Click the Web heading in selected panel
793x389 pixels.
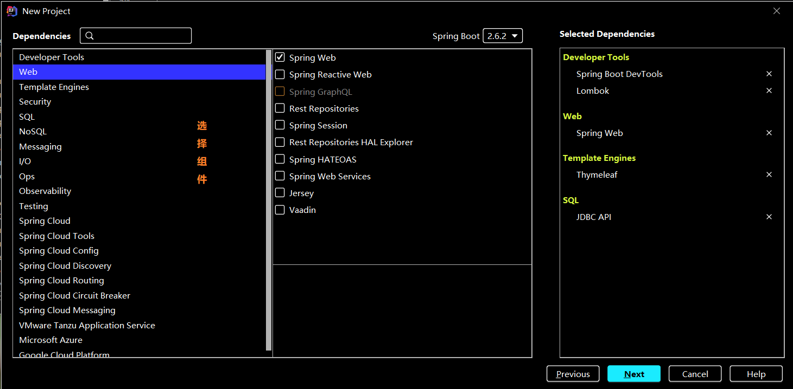click(572, 116)
